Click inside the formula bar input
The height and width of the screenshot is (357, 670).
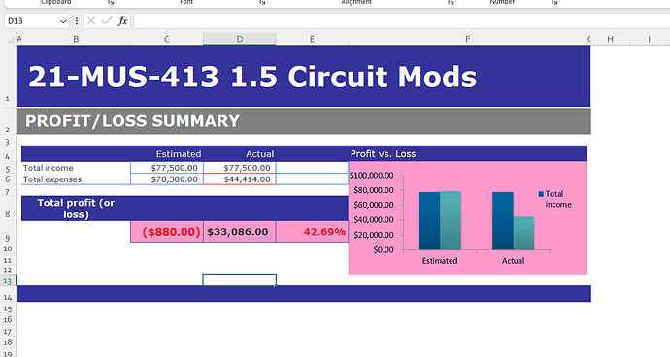pyautogui.click(x=402, y=21)
